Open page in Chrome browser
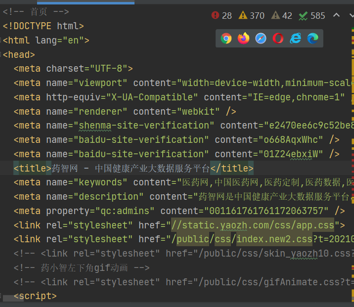 click(226, 39)
